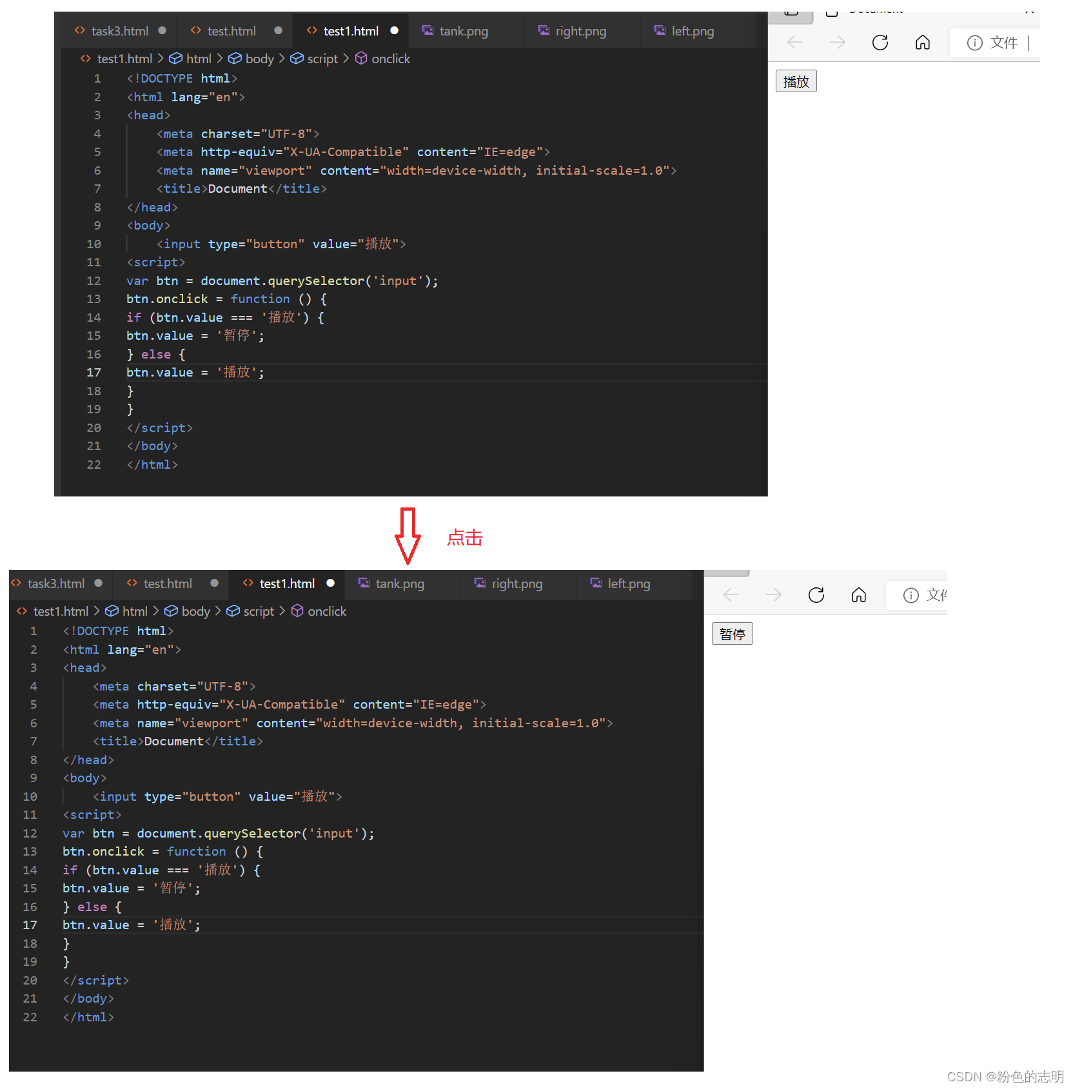The width and height of the screenshot is (1073, 1089).
Task: Click the 播放 button in top browser
Action: point(796,81)
